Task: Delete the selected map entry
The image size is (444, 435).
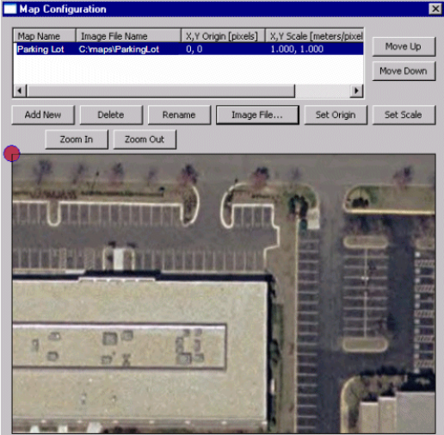Action: pos(111,115)
